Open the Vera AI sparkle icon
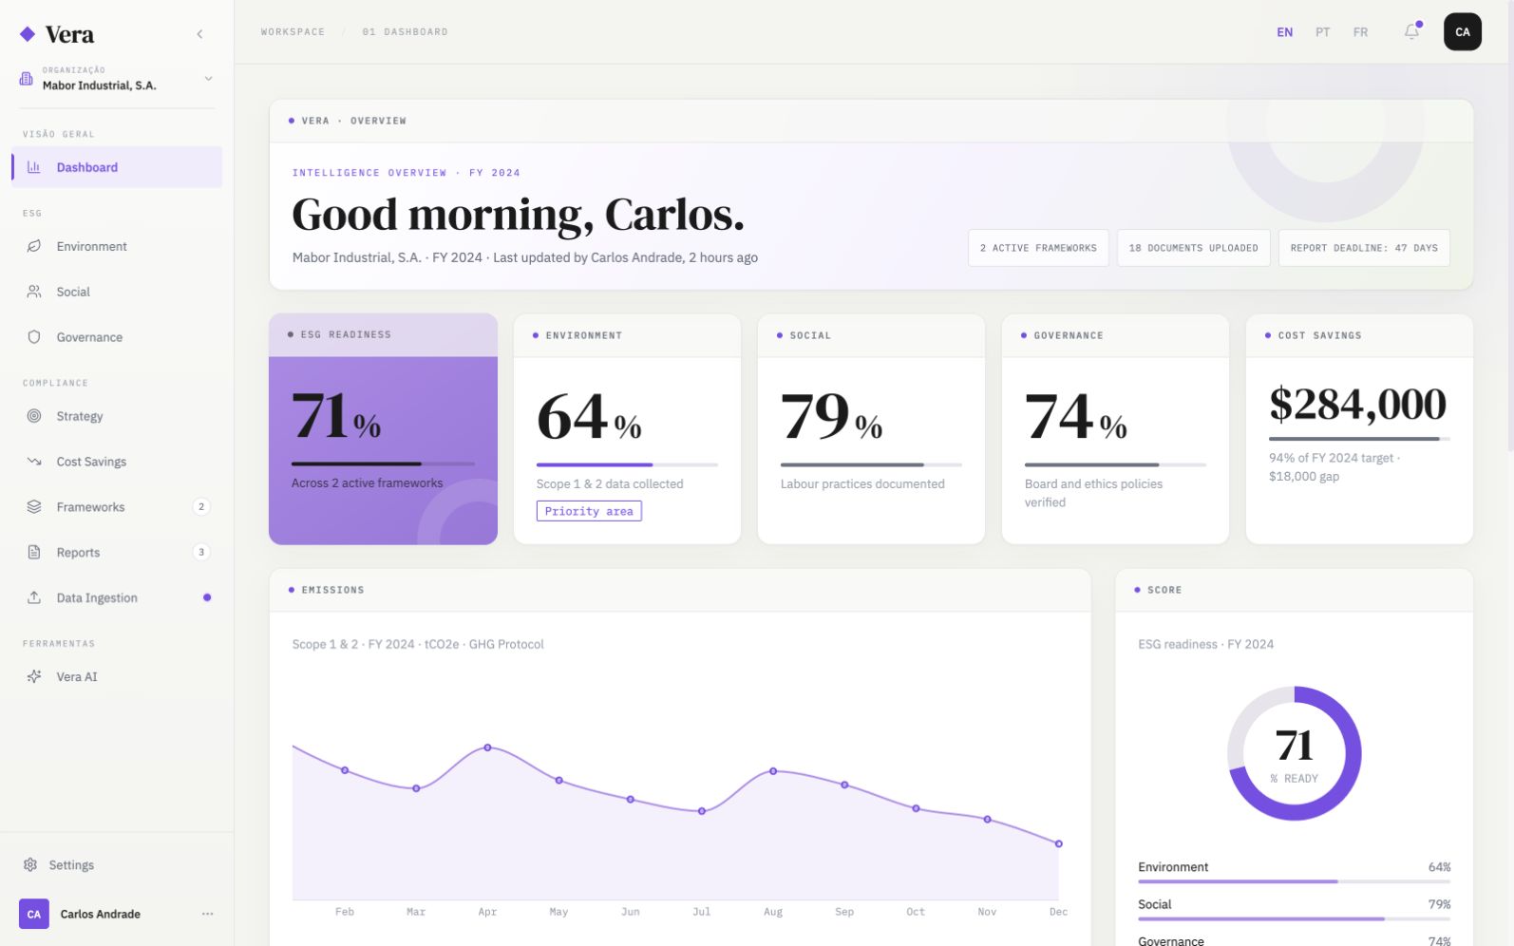Screen dimensions: 1514x946 pos(34,677)
